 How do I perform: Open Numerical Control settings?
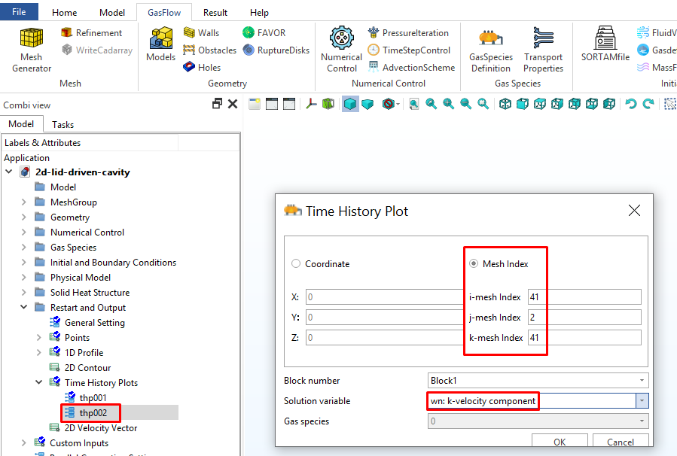[341, 50]
